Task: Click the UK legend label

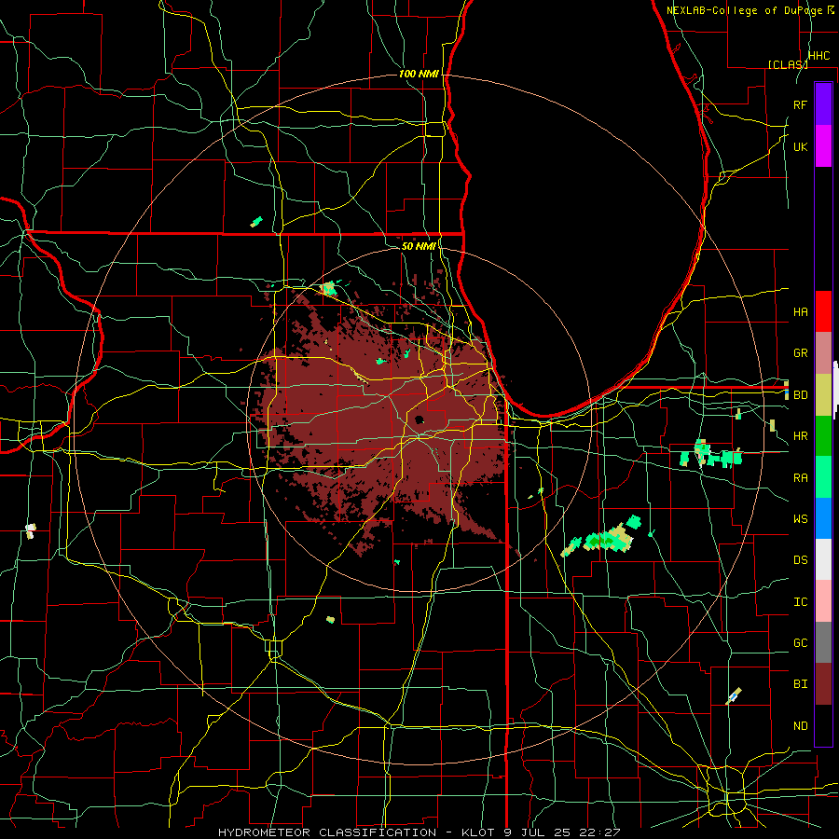Action: click(800, 146)
